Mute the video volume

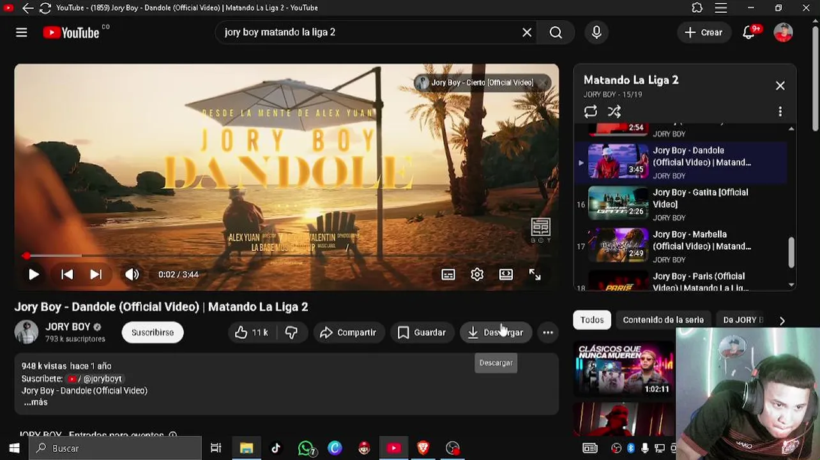(132, 275)
